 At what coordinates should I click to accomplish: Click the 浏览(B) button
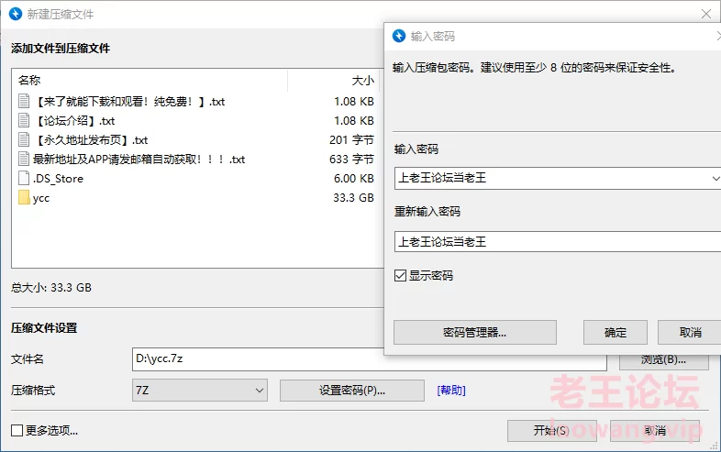pos(663,362)
